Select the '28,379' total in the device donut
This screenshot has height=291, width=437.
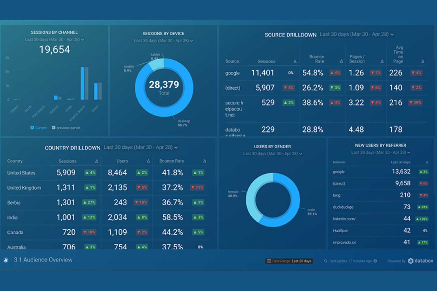pos(164,85)
